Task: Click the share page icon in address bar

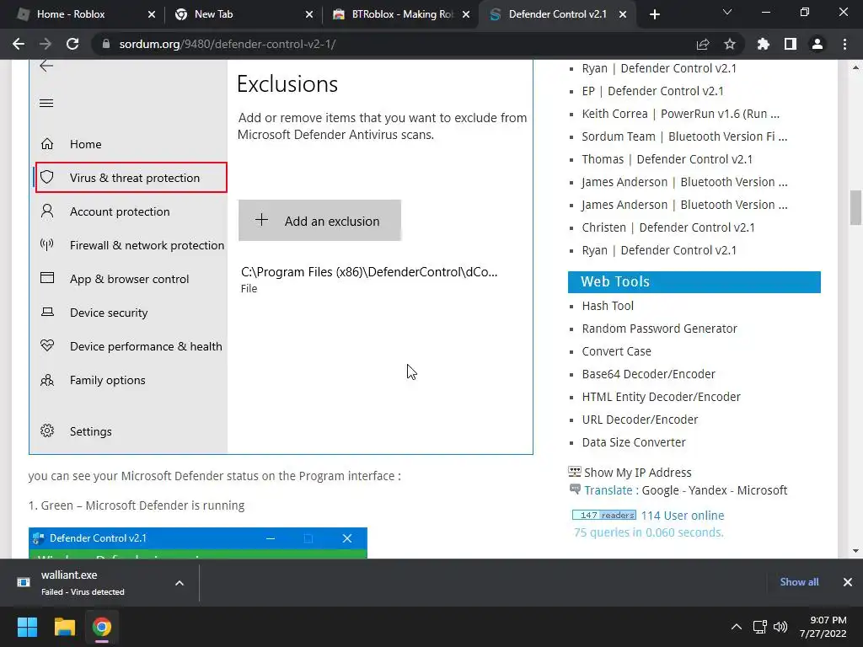Action: click(703, 44)
